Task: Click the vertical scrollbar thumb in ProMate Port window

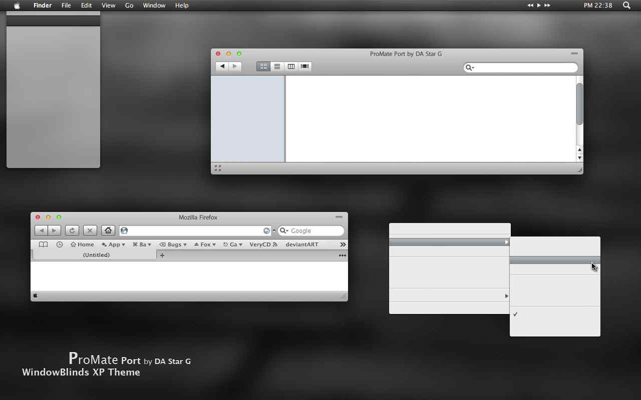Action: 579,104
